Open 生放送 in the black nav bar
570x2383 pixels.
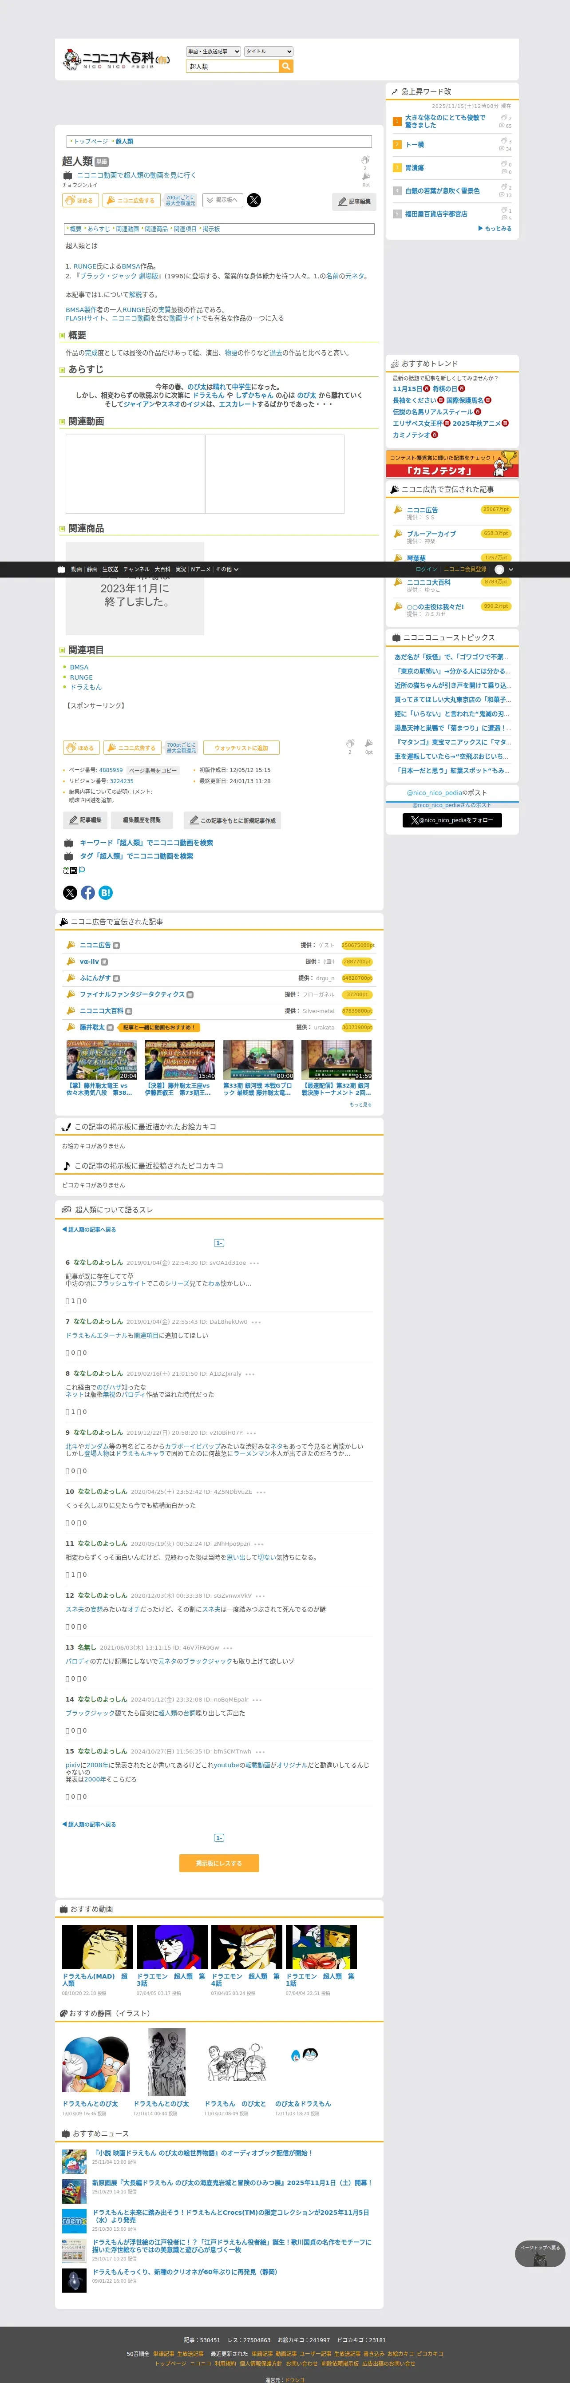click(x=110, y=570)
